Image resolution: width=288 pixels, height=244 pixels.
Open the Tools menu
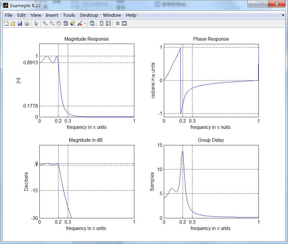(x=69, y=15)
